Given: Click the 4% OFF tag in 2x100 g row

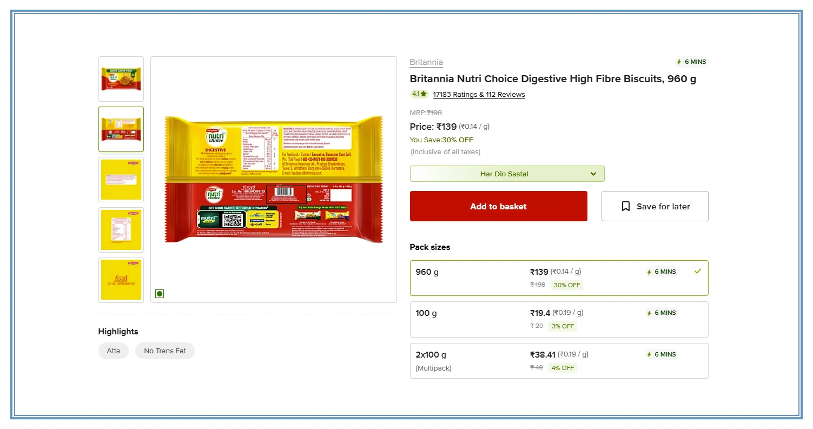Looking at the screenshot, I should 563,368.
